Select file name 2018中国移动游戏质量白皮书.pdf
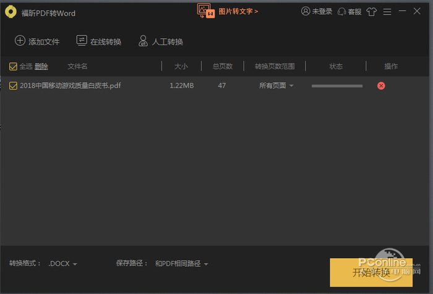This screenshot has height=294, width=433. click(x=70, y=85)
